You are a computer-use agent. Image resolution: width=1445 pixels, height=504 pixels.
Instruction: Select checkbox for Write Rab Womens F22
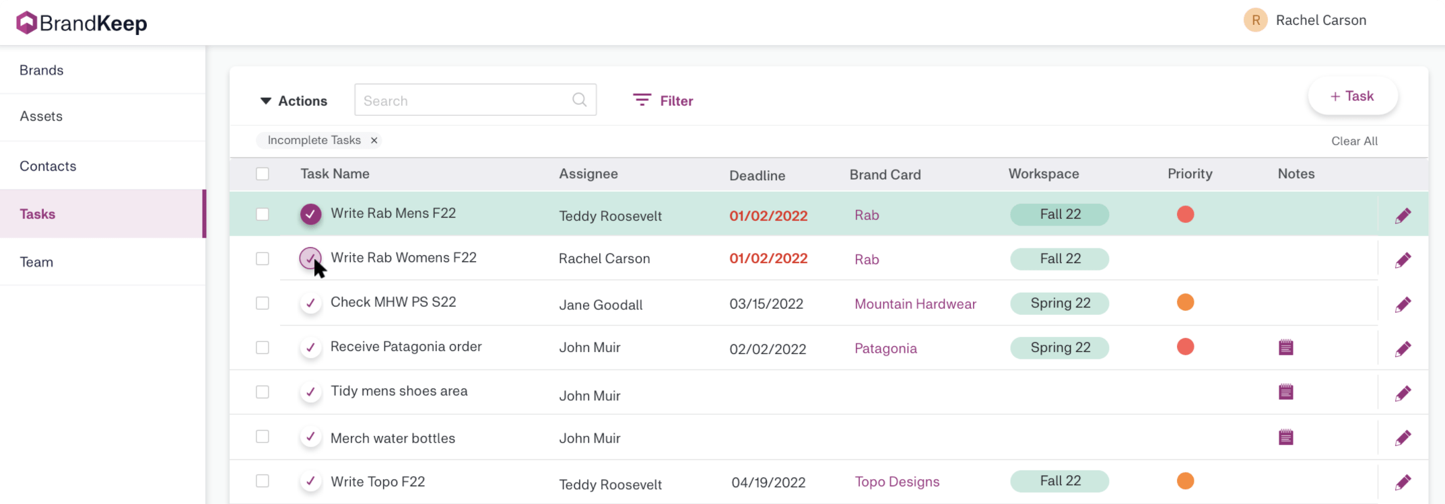pos(263,258)
